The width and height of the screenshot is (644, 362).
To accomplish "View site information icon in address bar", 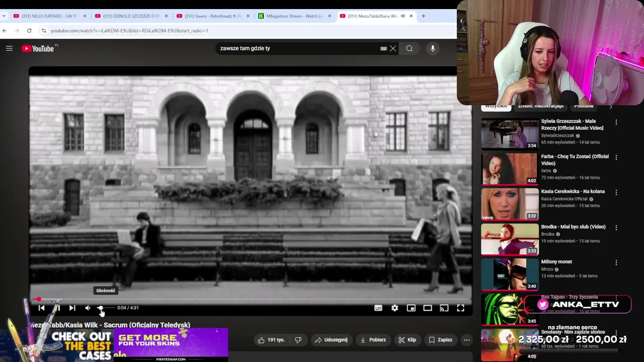I will tap(44, 31).
